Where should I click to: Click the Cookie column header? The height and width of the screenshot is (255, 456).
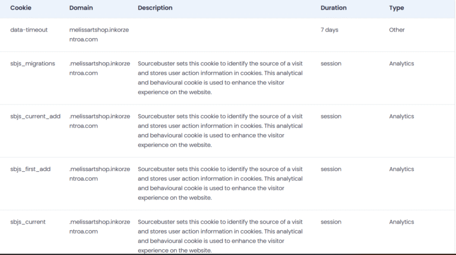(x=21, y=8)
